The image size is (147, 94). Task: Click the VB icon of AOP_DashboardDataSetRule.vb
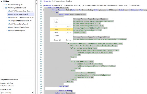point(9,18)
